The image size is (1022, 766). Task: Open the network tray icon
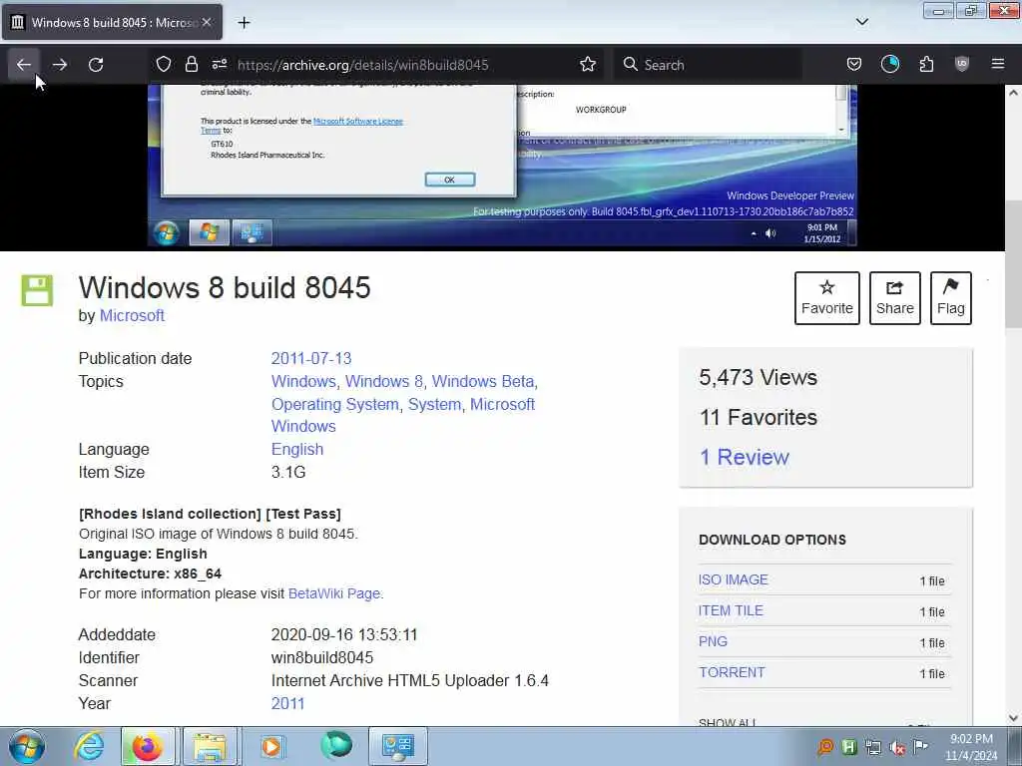pos(873,747)
